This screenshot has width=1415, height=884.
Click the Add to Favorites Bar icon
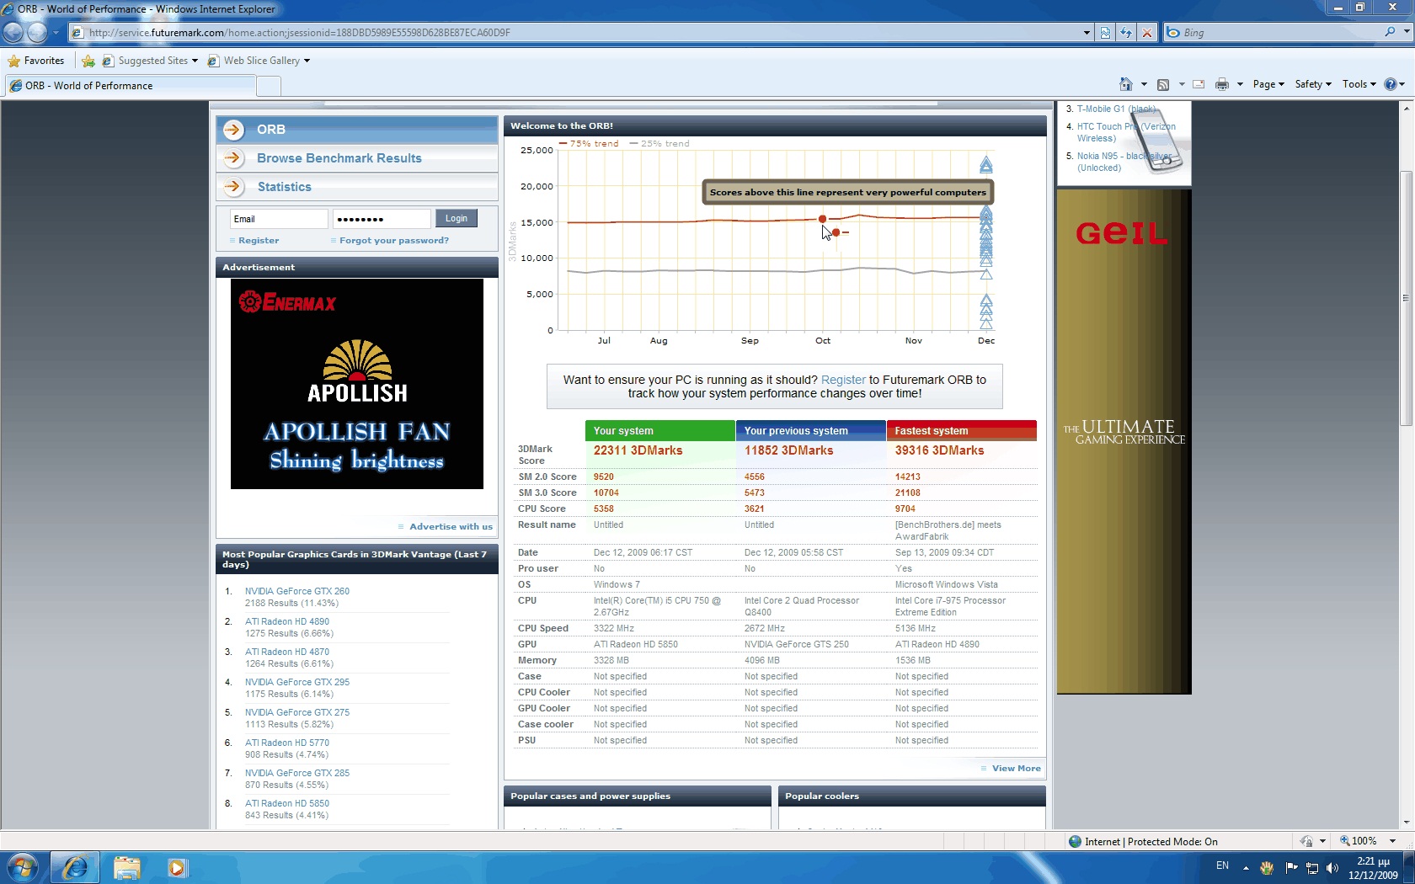click(x=88, y=61)
